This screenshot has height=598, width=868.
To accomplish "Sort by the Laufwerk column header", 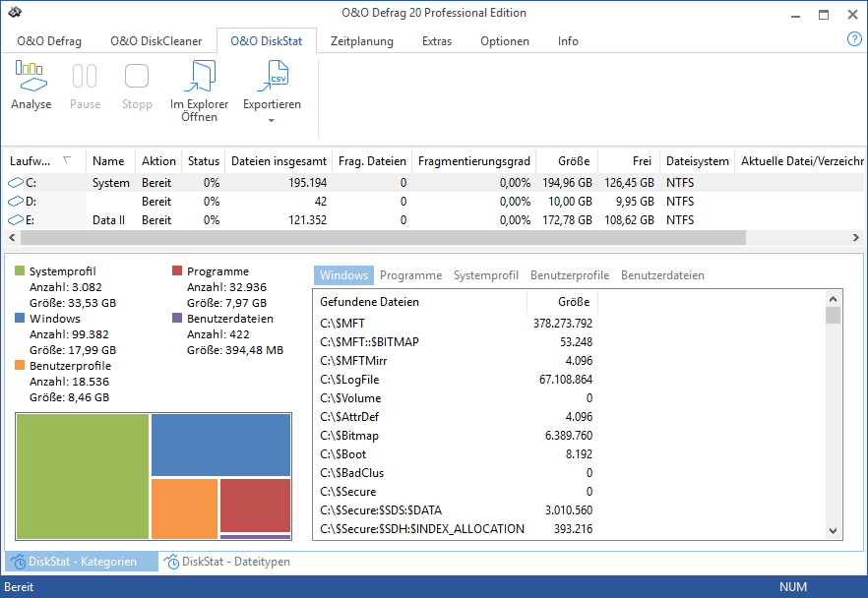I will (x=44, y=161).
